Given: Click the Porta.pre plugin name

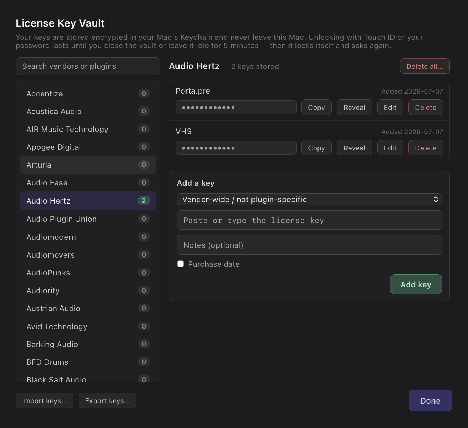Looking at the screenshot, I should coord(193,91).
